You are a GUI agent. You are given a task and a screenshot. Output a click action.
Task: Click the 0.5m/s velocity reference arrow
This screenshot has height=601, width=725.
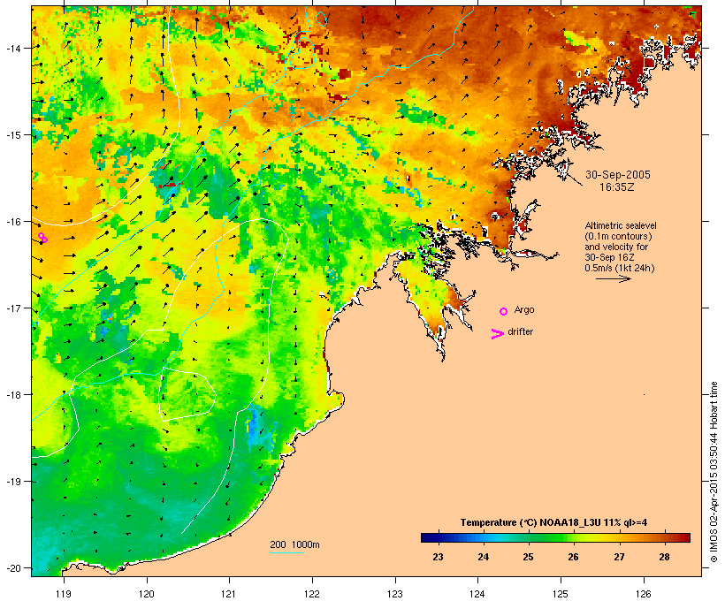pos(614,278)
